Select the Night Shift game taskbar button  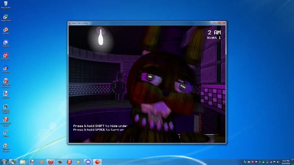point(97,162)
